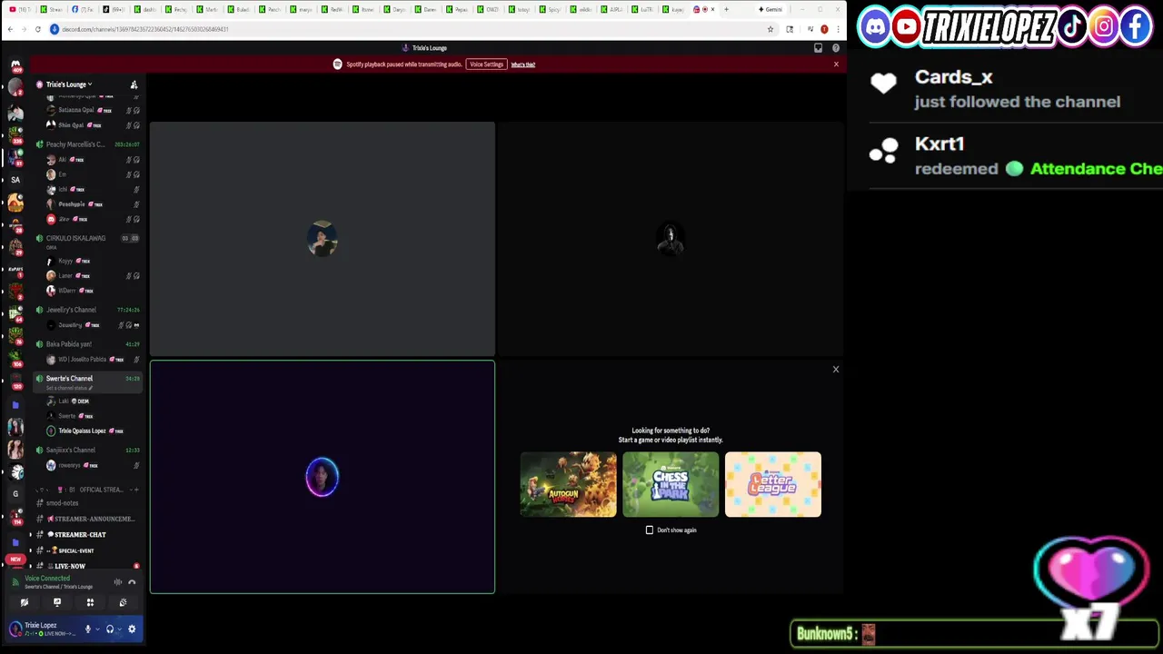Launch the Chess in the Park activity
The image size is (1163, 654).
[x=671, y=484]
